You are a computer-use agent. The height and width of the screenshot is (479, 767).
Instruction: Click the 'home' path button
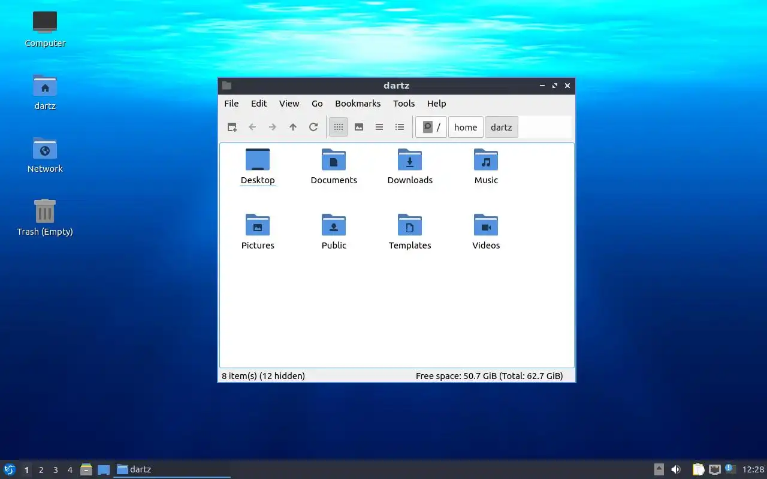[466, 127]
